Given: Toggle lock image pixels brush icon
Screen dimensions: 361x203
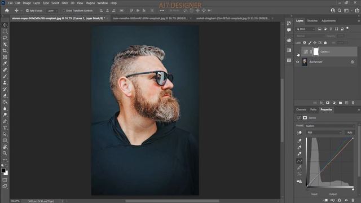Looking at the screenshot, I should click(x=310, y=43).
